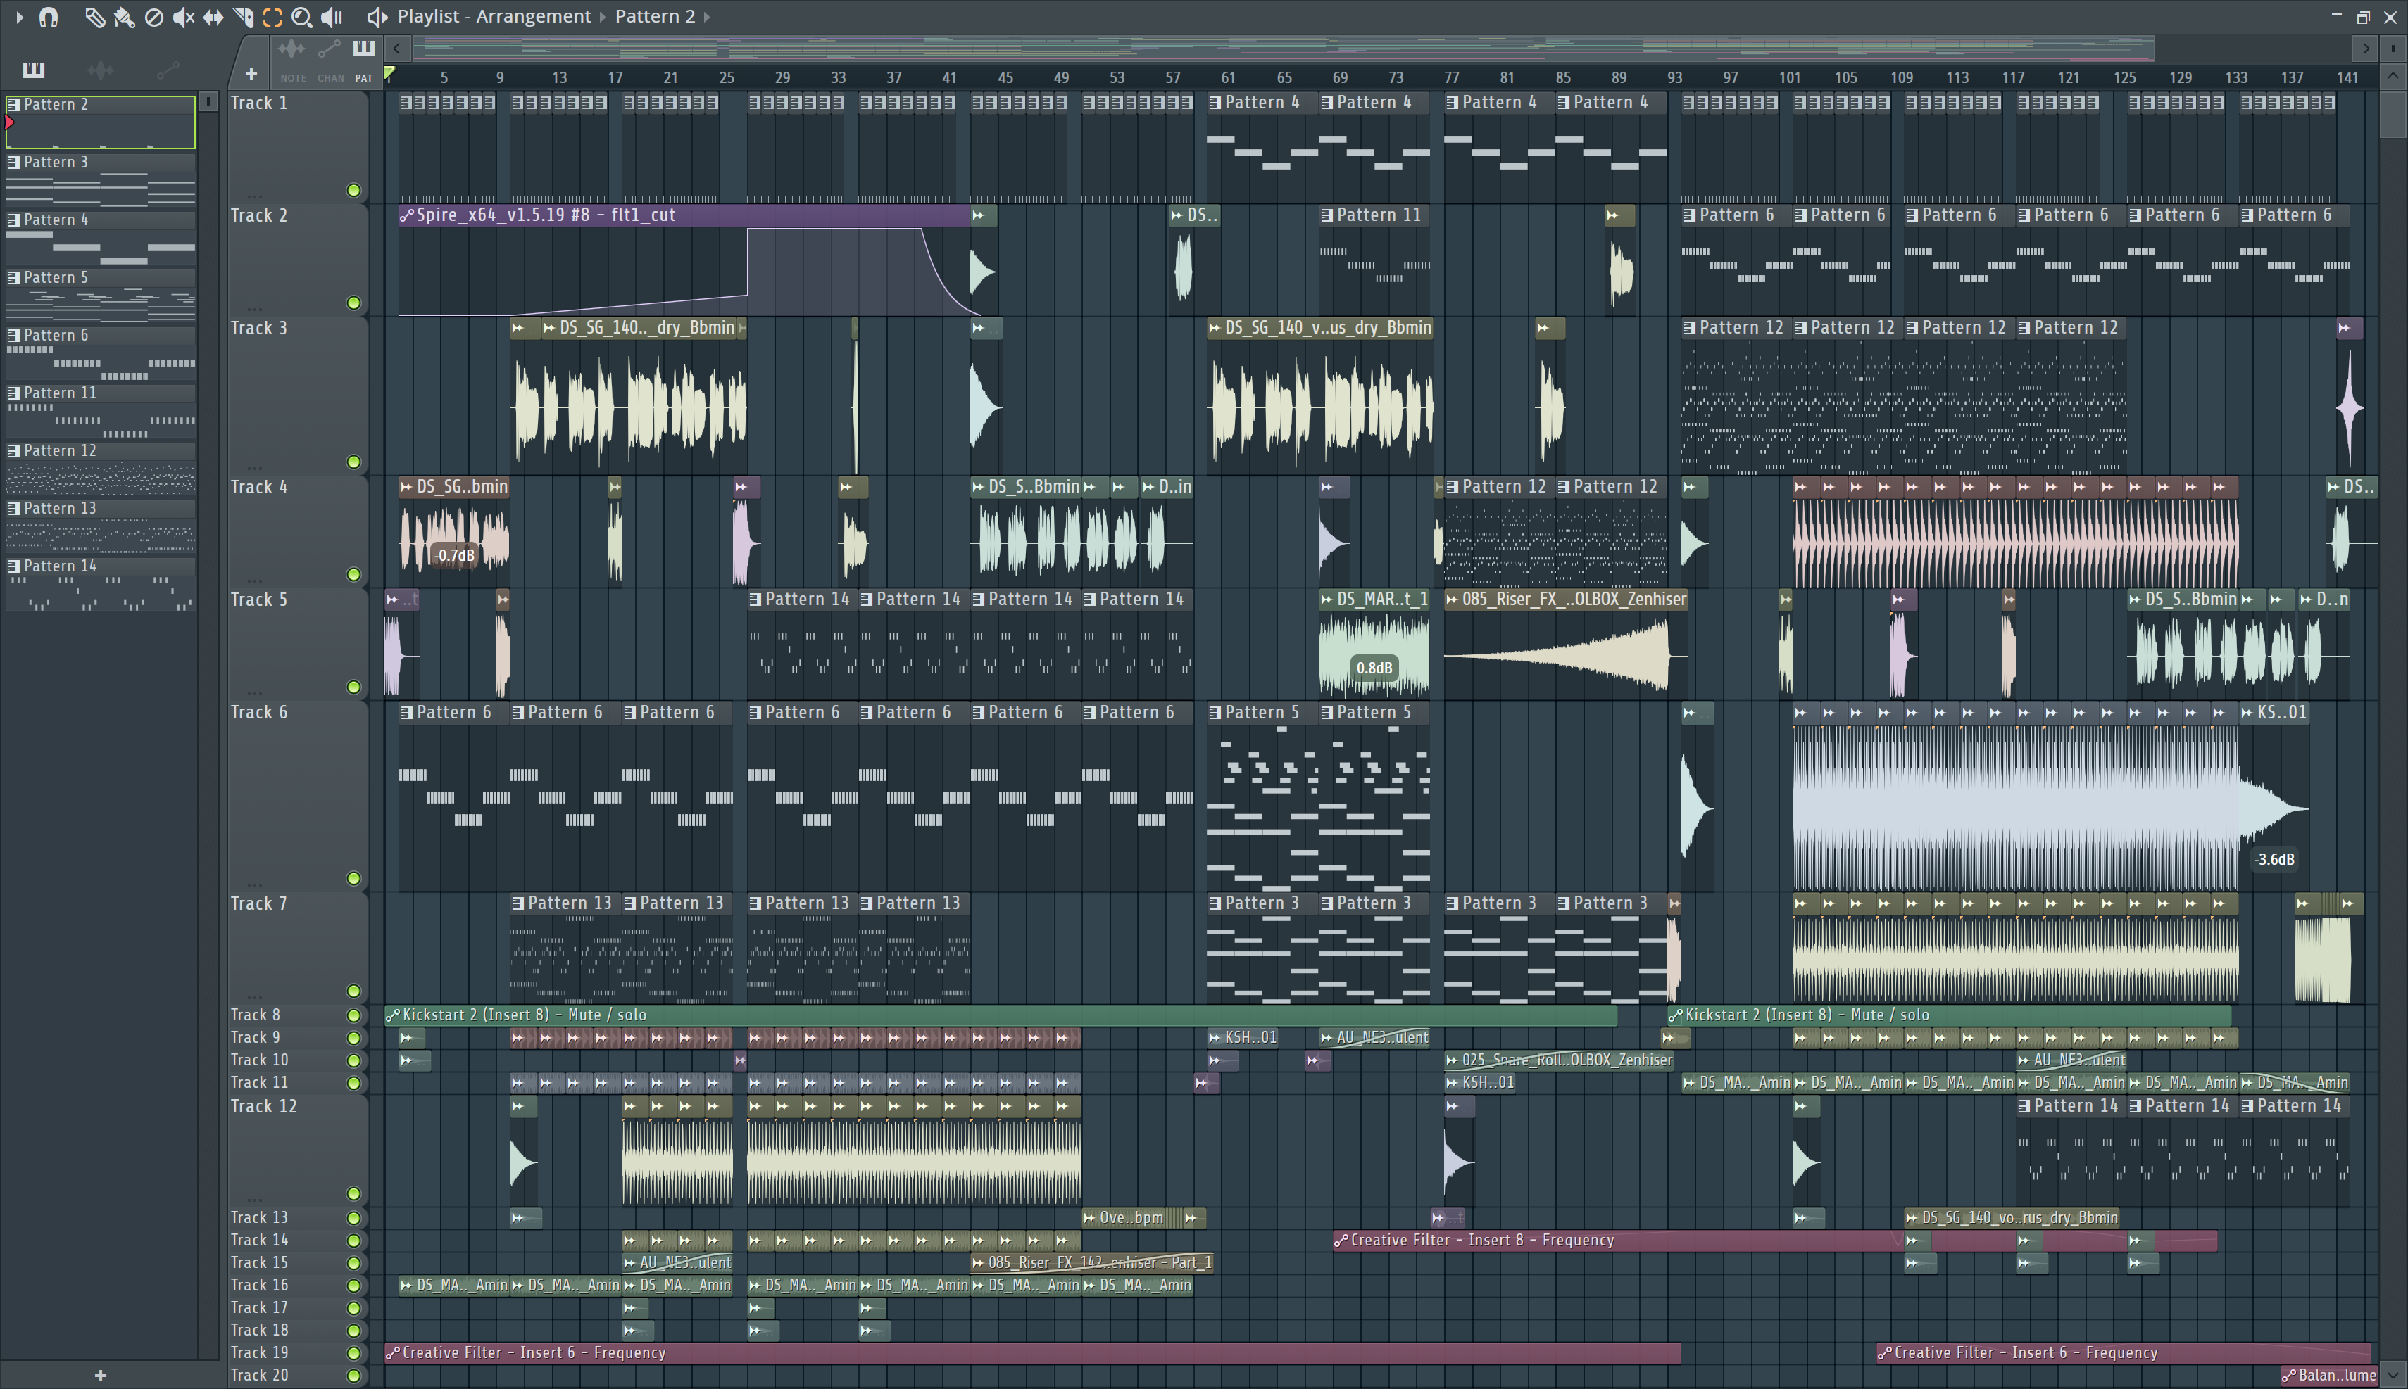Select the Balan..lume clip on Track 20
2408x1389 pixels.
2328,1376
